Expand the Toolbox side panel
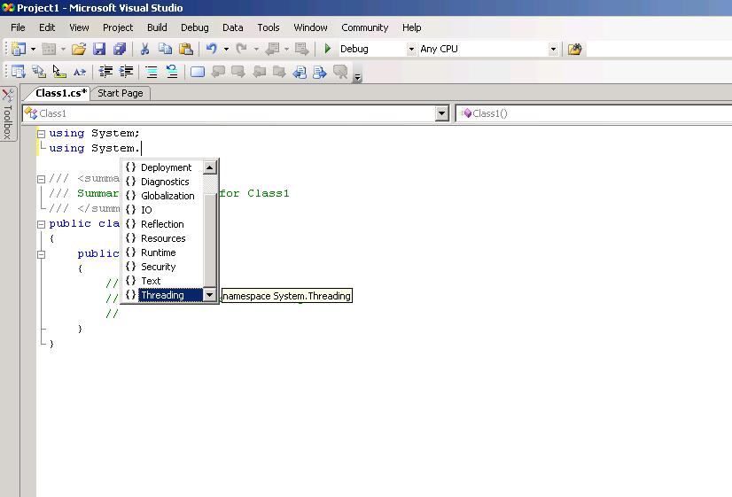This screenshot has width=732, height=497. pos(7,114)
